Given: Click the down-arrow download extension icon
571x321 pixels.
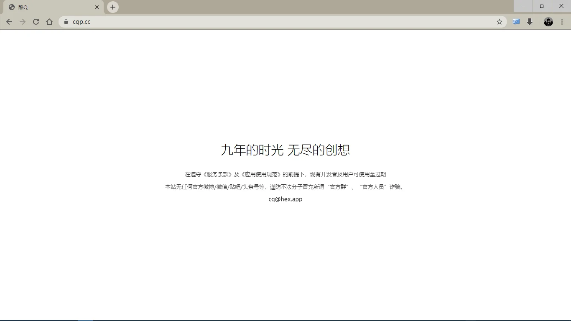Looking at the screenshot, I should 530,22.
